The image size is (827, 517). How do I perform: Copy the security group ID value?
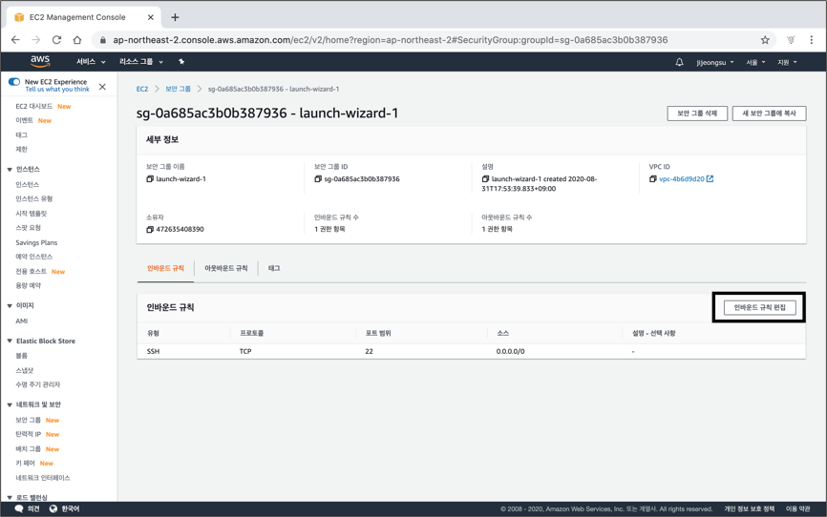(317, 179)
